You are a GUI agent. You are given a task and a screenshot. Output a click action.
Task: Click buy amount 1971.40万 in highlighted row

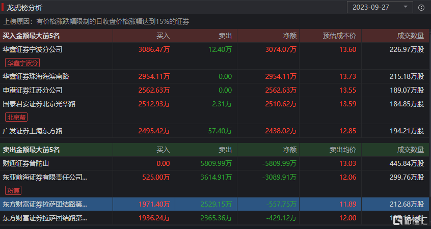coord(154,204)
